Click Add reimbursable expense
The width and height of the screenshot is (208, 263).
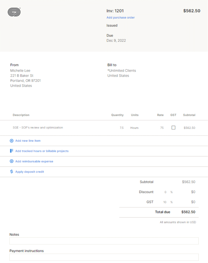click(34, 161)
